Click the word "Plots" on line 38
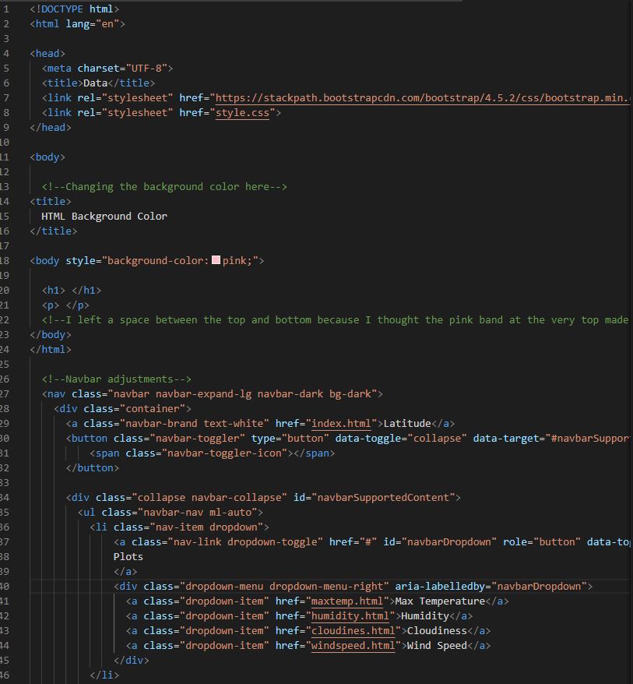 [x=128, y=556]
